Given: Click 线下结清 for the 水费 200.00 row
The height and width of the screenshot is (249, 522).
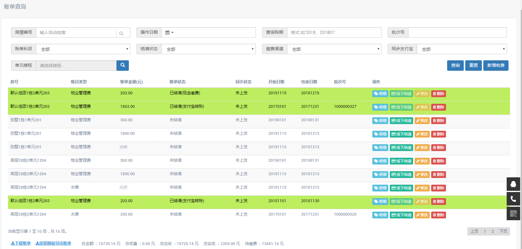Looking at the screenshot, I should (x=401, y=215).
